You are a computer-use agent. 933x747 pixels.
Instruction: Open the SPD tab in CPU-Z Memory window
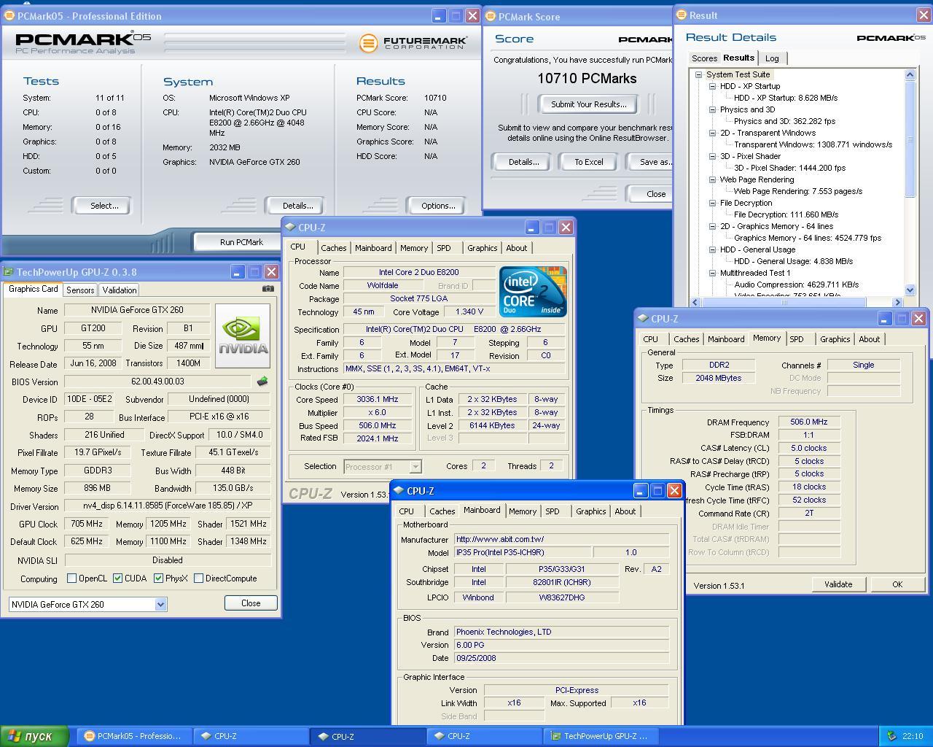797,339
